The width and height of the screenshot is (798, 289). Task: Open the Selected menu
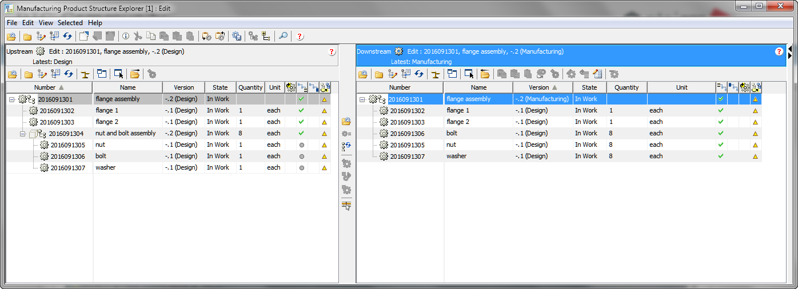click(70, 23)
